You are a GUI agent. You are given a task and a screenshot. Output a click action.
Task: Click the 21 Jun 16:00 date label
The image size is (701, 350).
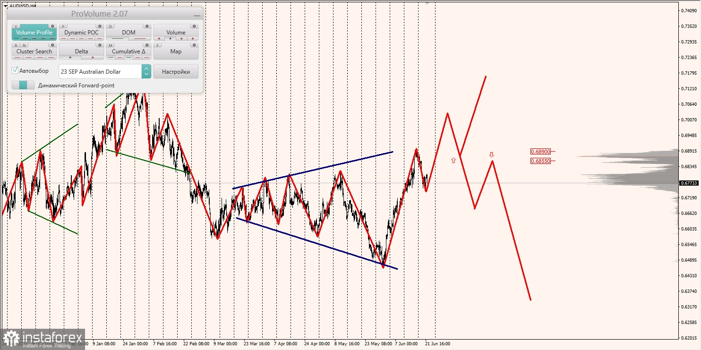pos(437,344)
